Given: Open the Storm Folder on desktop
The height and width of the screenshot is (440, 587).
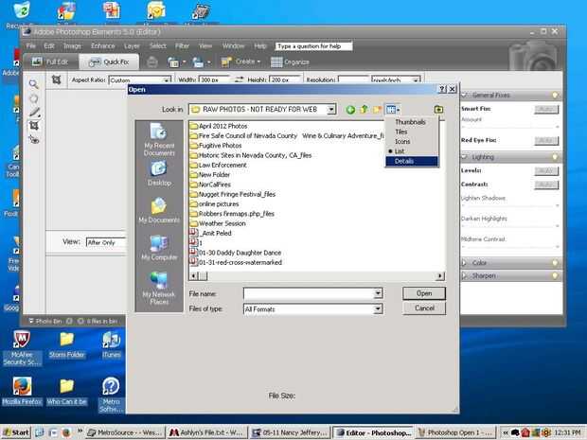Looking at the screenshot, I should tap(66, 344).
